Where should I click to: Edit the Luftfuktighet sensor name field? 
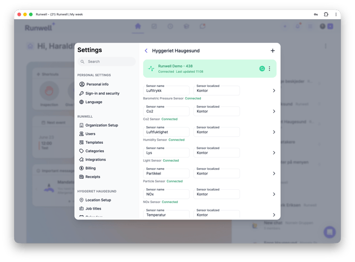click(166, 132)
